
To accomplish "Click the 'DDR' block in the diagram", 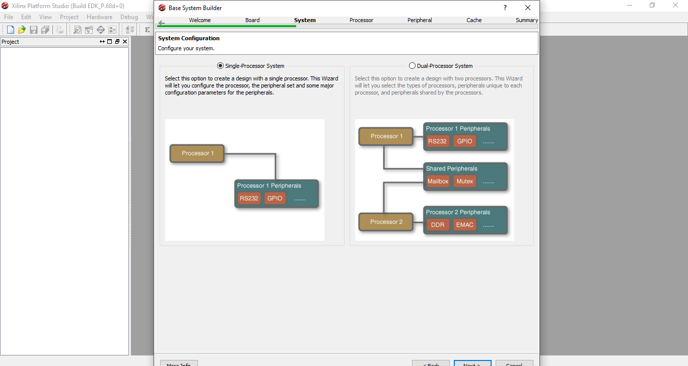I will pyautogui.click(x=438, y=225).
